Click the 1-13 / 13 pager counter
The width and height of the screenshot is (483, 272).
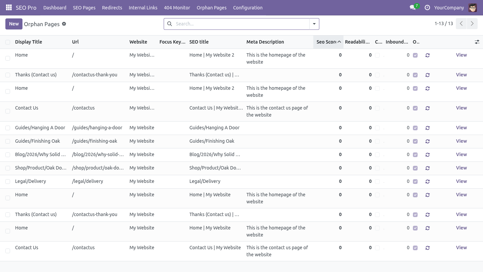[x=444, y=23]
